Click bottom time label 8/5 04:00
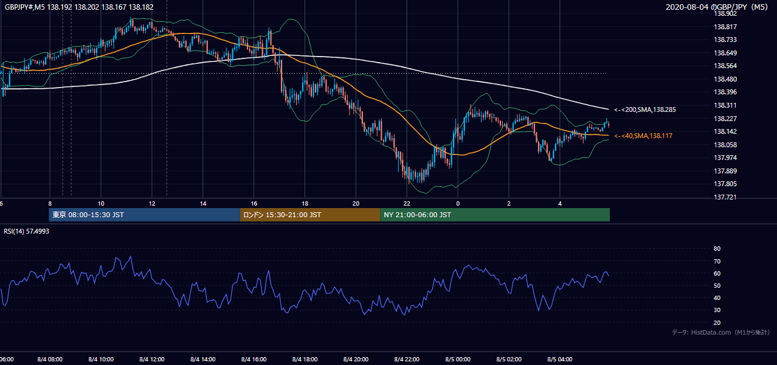The width and height of the screenshot is (777, 365). tap(560, 360)
